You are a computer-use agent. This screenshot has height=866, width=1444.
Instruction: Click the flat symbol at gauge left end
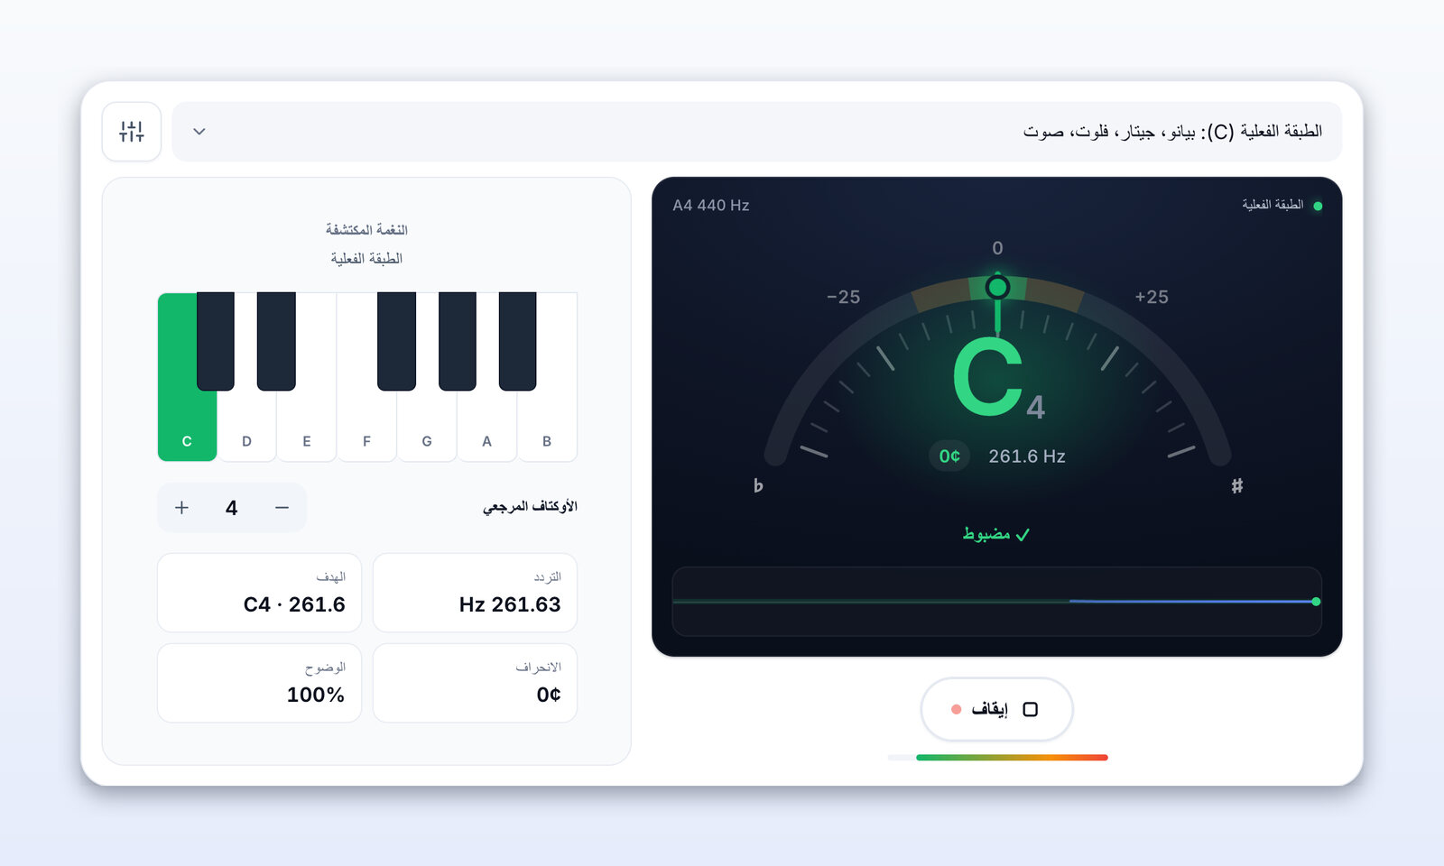758,485
